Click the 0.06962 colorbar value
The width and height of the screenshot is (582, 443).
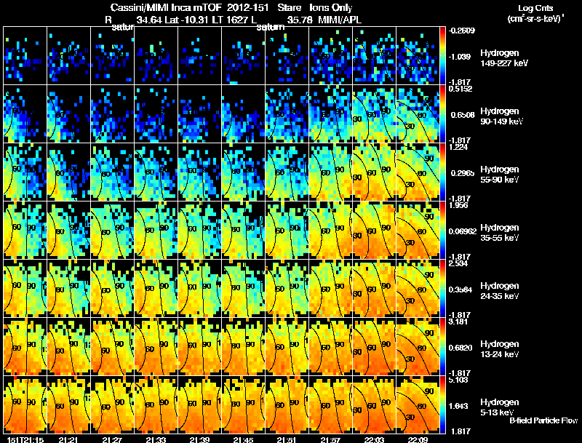point(463,231)
